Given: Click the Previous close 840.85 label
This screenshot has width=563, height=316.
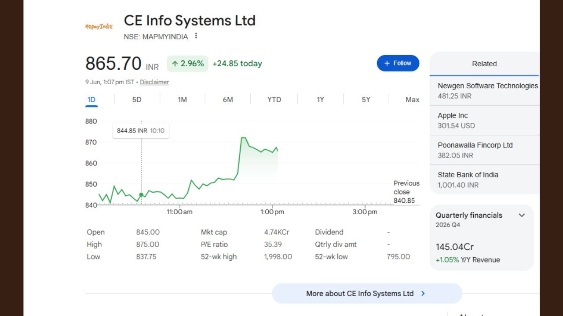Looking at the screenshot, I should pyautogui.click(x=406, y=192).
